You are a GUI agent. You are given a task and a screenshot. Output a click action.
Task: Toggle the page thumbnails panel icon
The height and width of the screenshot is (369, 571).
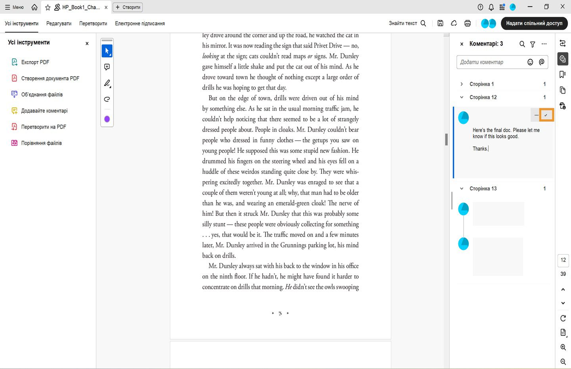click(563, 90)
